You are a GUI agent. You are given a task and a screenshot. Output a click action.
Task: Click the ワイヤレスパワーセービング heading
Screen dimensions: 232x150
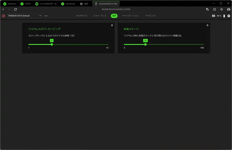tap(44, 29)
